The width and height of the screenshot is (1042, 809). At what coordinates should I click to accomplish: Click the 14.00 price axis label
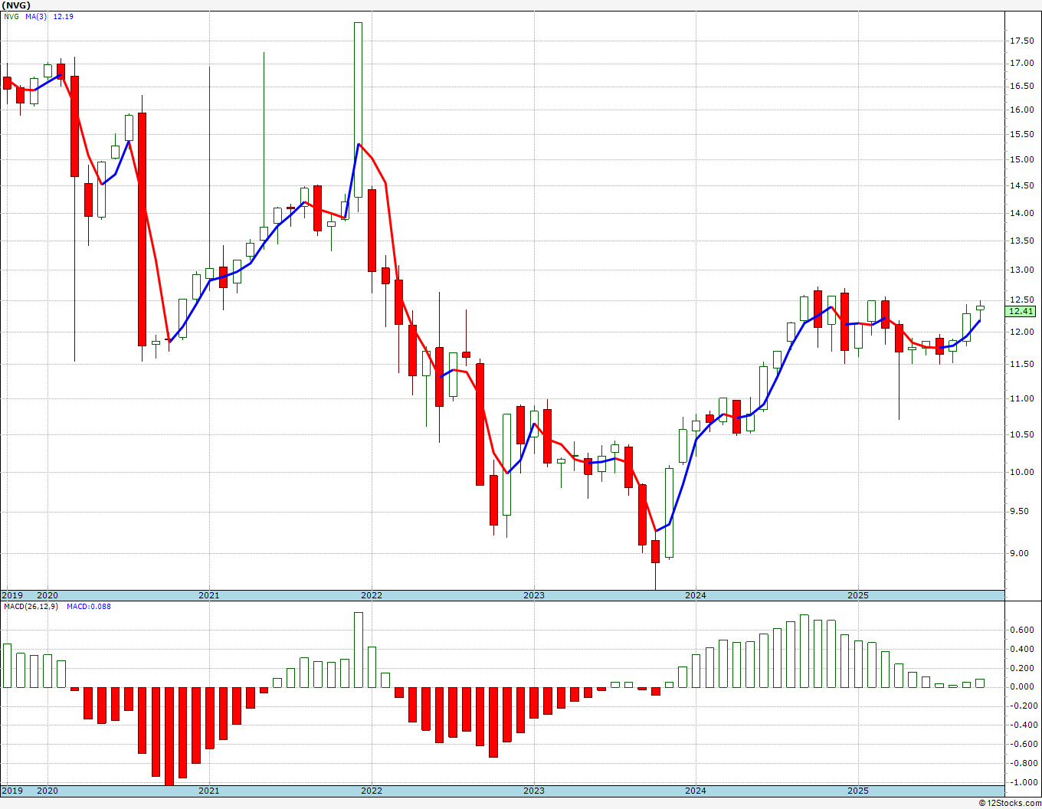pyautogui.click(x=1021, y=214)
